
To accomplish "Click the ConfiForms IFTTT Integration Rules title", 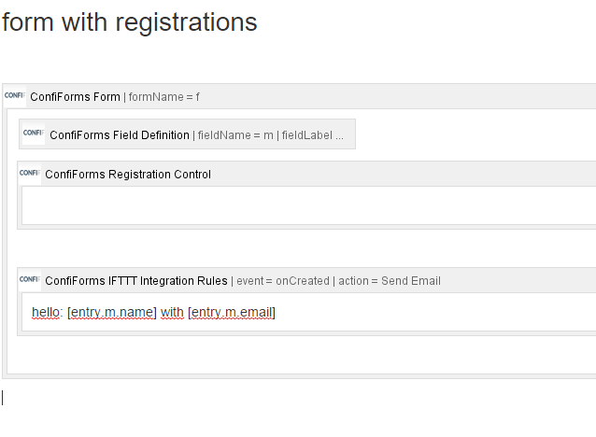I will (x=136, y=281).
